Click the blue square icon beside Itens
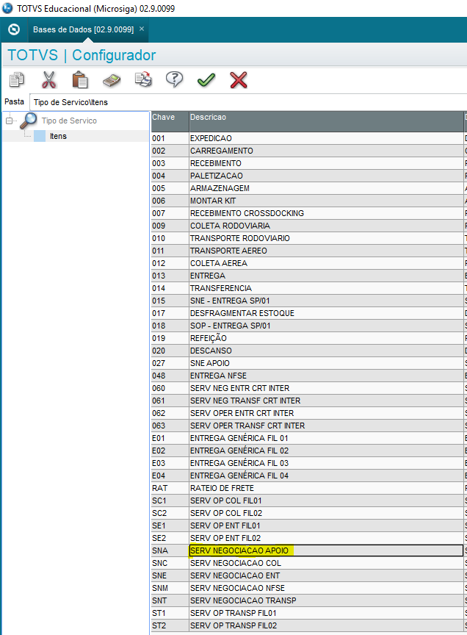This screenshot has width=467, height=635. (x=40, y=136)
